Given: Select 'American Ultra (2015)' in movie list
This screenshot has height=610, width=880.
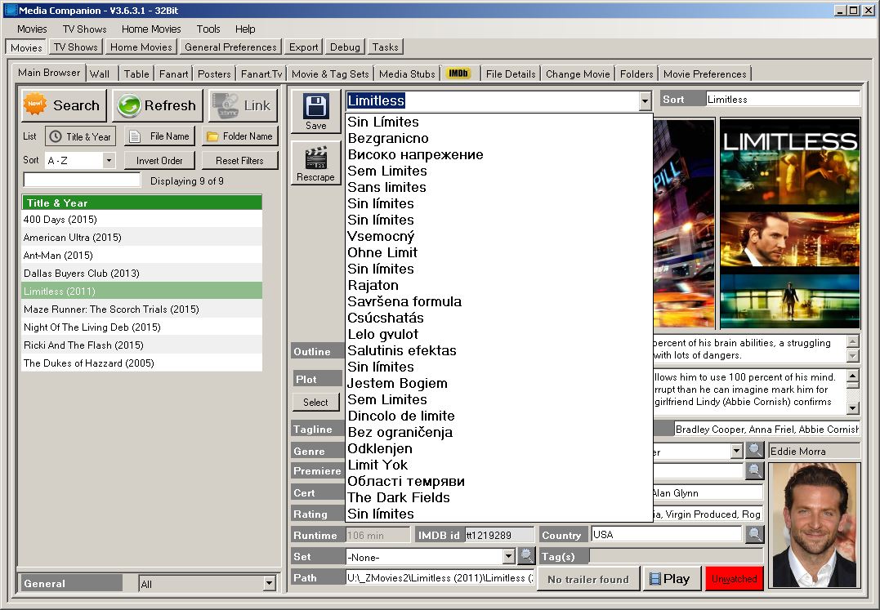Looking at the screenshot, I should tap(142, 238).
